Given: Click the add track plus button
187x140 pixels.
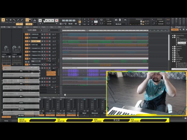Looking at the screenshot, I should pos(42,30).
